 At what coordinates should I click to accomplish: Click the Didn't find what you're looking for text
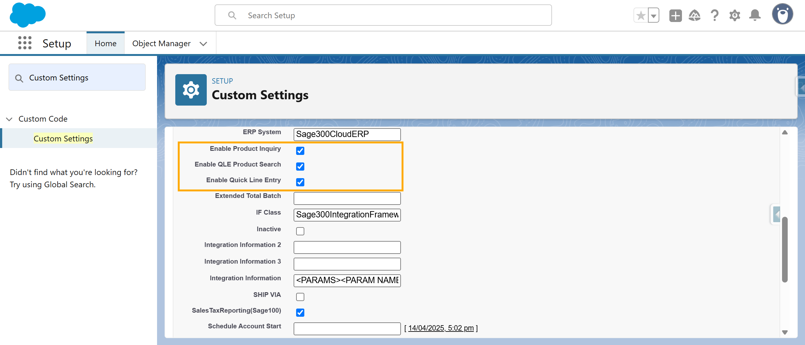(74, 172)
